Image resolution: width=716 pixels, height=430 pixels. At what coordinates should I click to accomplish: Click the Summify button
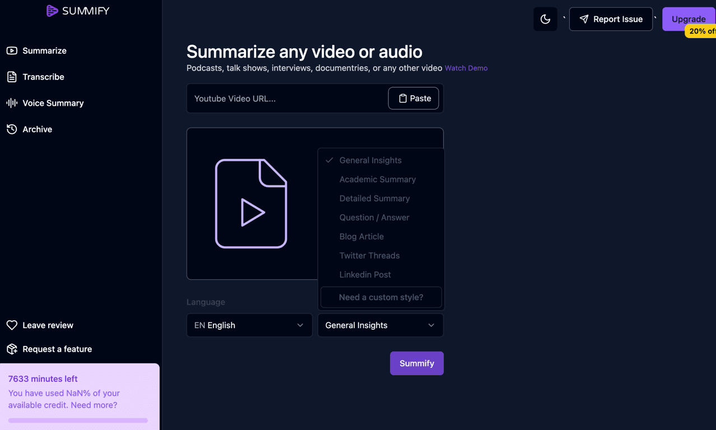click(416, 363)
